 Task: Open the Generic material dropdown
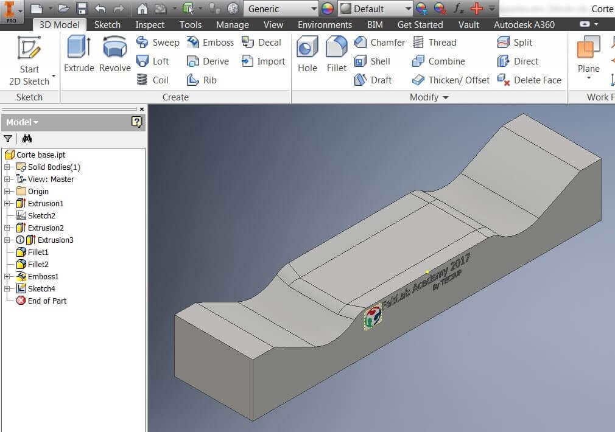coord(281,9)
